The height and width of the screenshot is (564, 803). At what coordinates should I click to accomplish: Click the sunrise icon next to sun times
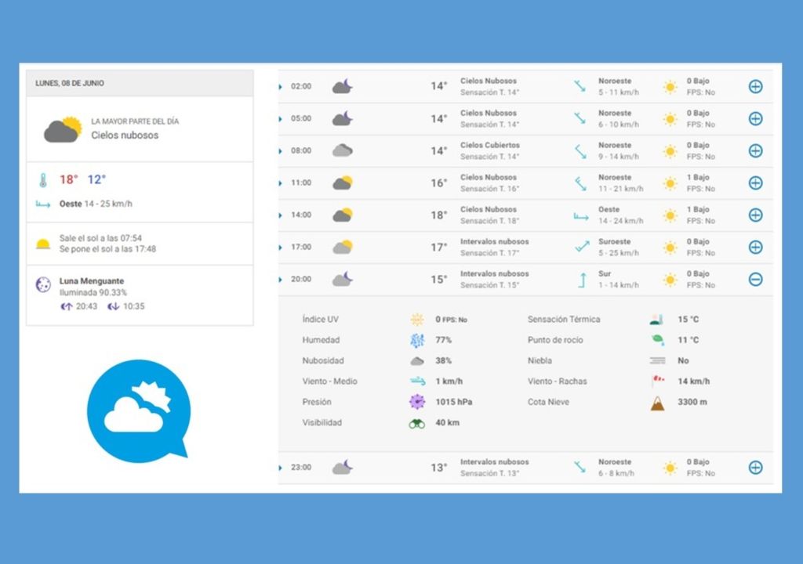click(43, 244)
